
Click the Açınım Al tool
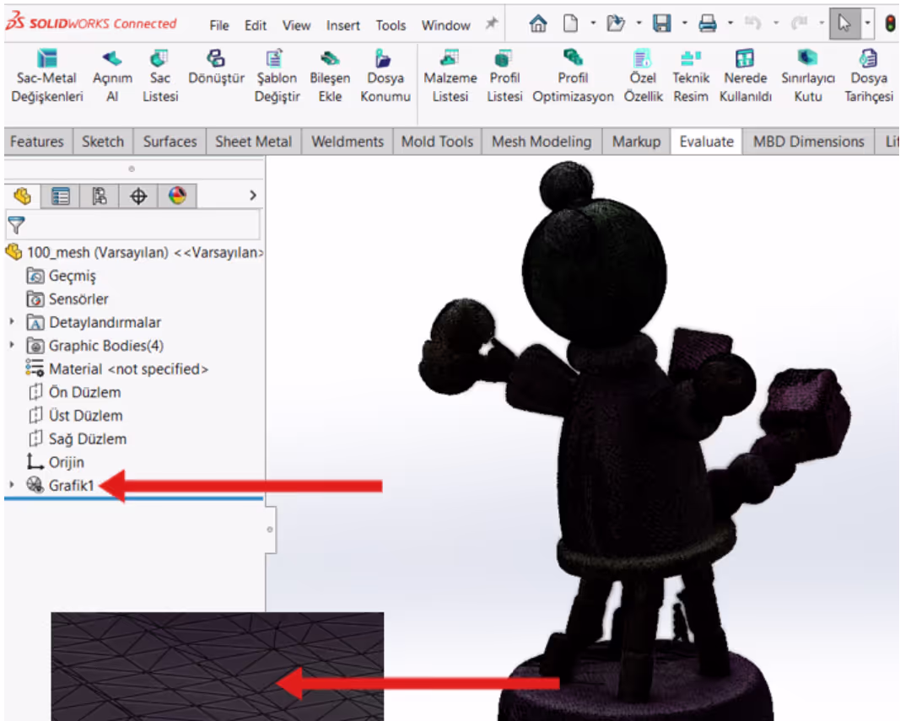[112, 76]
